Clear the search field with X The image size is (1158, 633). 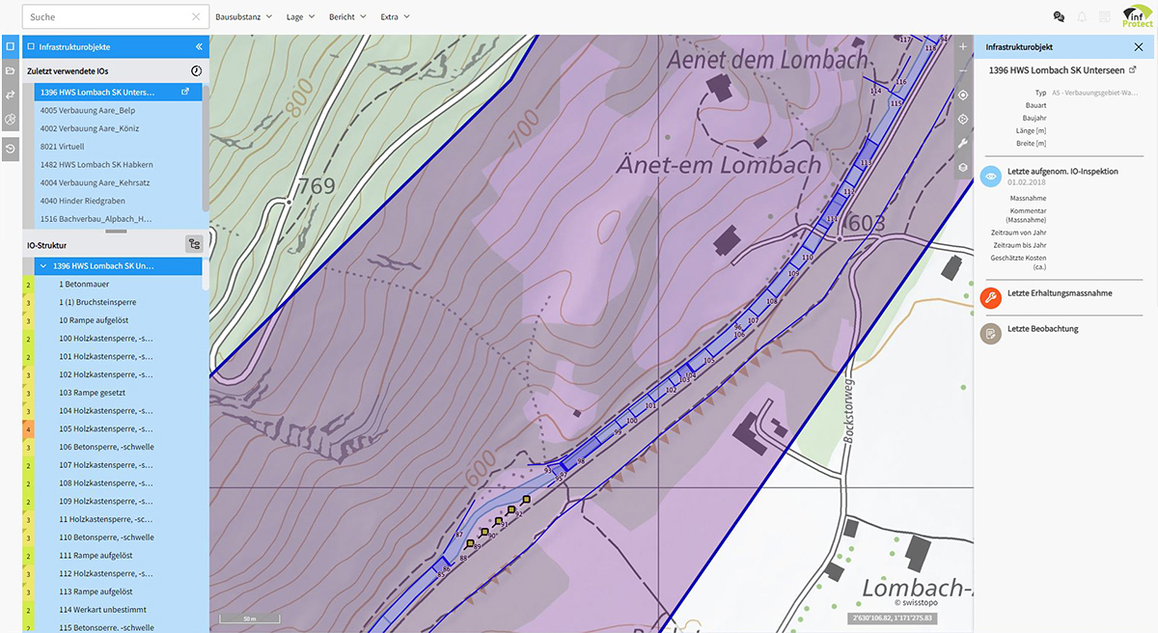(x=197, y=16)
